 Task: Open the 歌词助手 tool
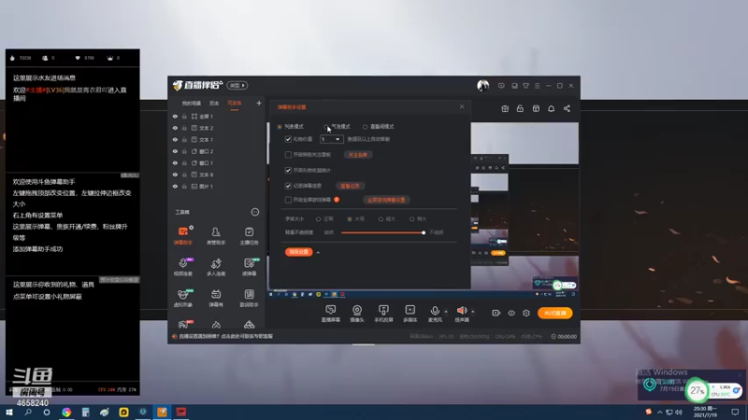(x=249, y=298)
